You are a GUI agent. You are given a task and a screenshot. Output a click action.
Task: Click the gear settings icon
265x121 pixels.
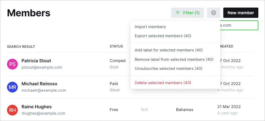tap(214, 13)
